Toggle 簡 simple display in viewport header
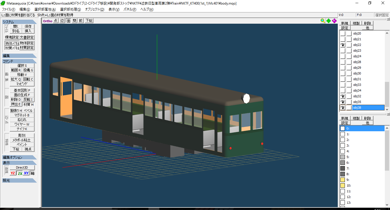Image resolution: width=390 pixels, height=210 pixels. pyautogui.click(x=75, y=21)
